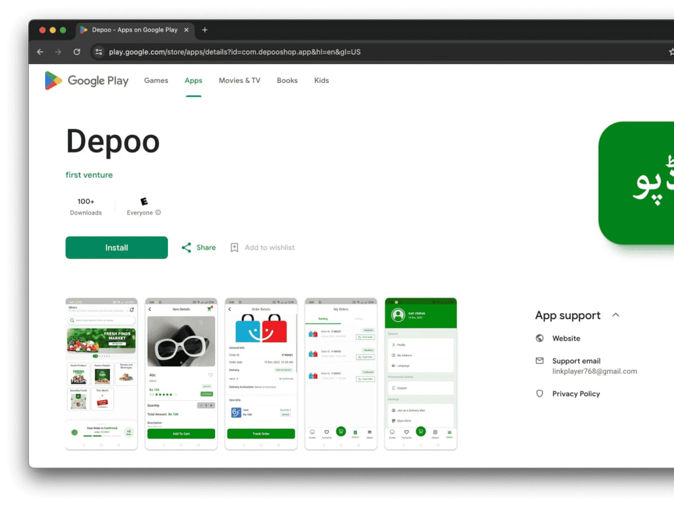Click the macOS yellow minimize button
674x506 pixels.
[53, 30]
